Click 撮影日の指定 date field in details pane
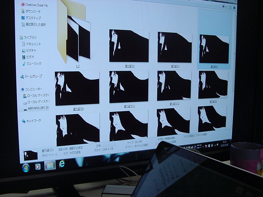This screenshot has width=263, height=197. (76, 148)
